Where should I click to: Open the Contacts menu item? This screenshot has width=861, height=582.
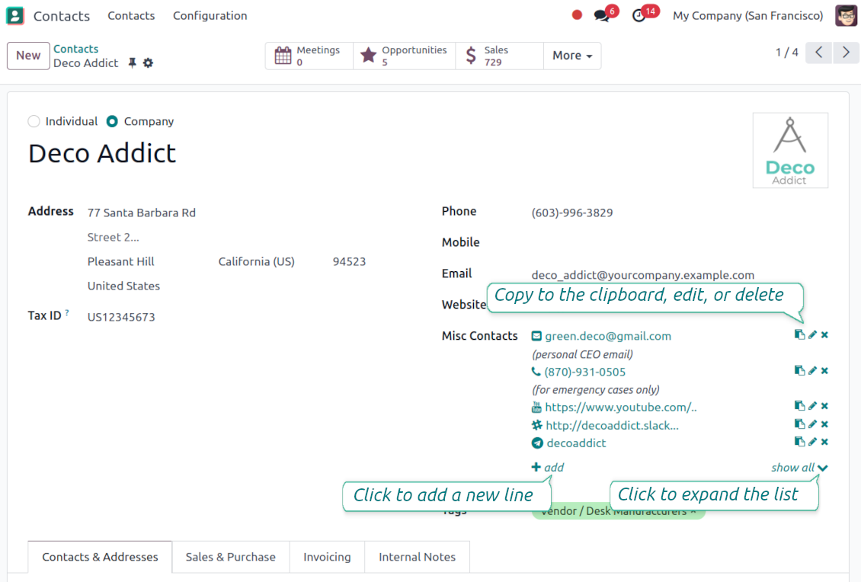[131, 15]
